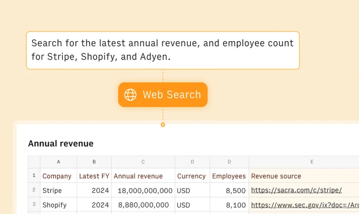This screenshot has height=214, width=359.
Task: Select column A header
Action: [x=59, y=162]
